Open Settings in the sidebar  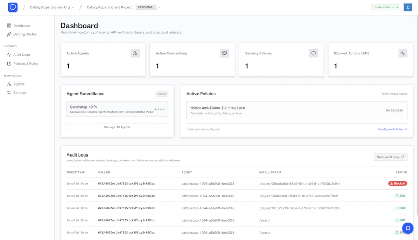pyautogui.click(x=17, y=92)
